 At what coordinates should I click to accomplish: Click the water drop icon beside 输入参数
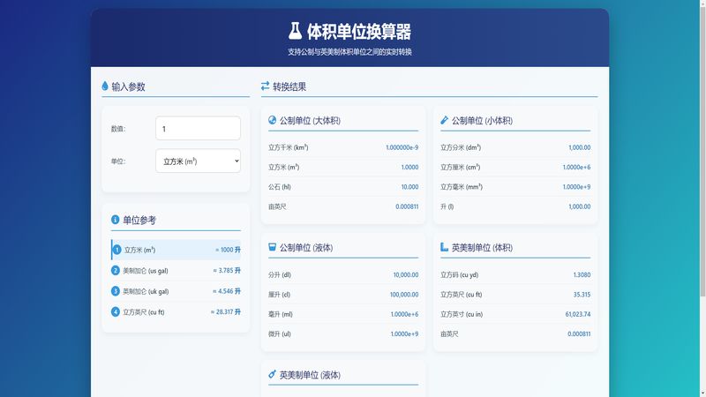tap(105, 86)
